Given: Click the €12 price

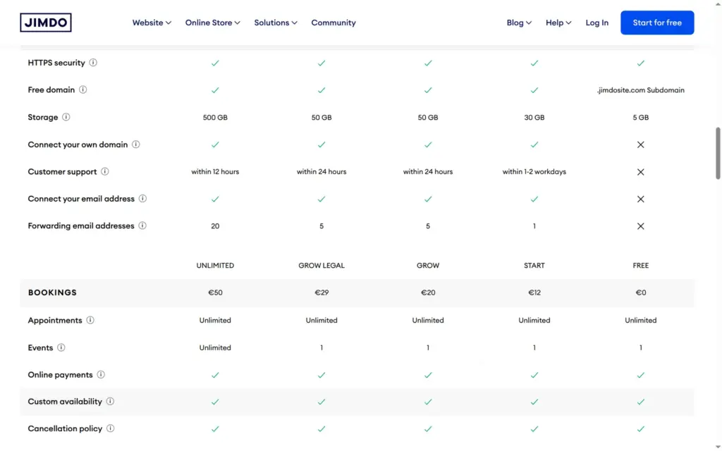Looking at the screenshot, I should pos(534,292).
